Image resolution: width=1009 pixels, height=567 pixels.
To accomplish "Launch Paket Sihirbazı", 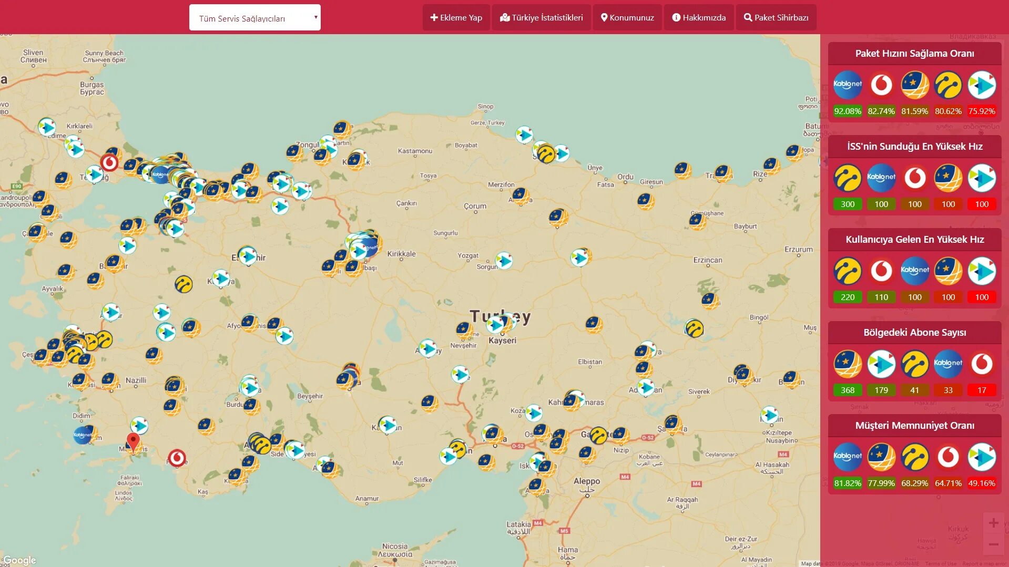I will click(776, 17).
